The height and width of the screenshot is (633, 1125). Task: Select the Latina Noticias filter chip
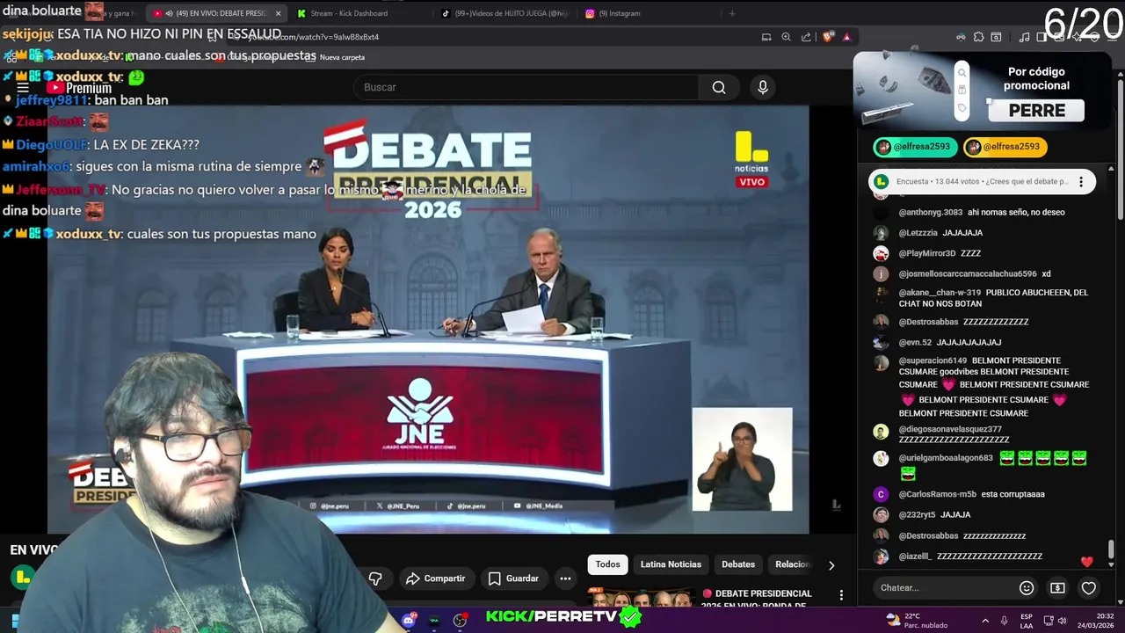[x=671, y=564]
